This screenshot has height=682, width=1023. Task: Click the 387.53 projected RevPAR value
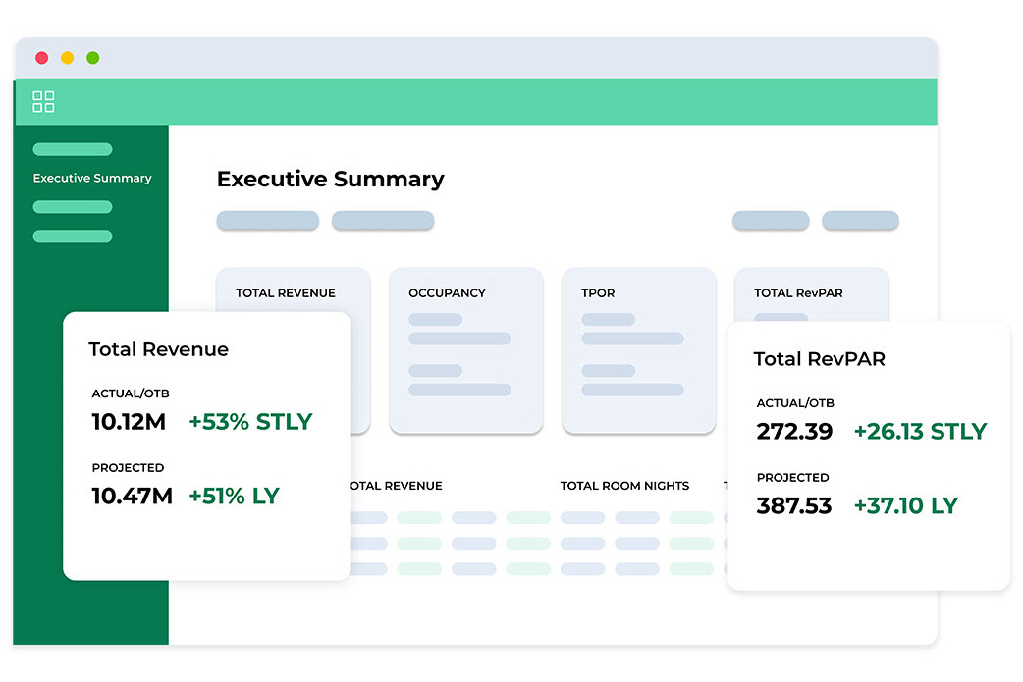pyautogui.click(x=793, y=506)
